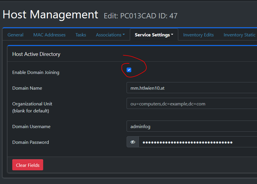The width and height of the screenshot is (257, 184).
Task: Click into the Organizational Unit field
Action: (x=192, y=104)
